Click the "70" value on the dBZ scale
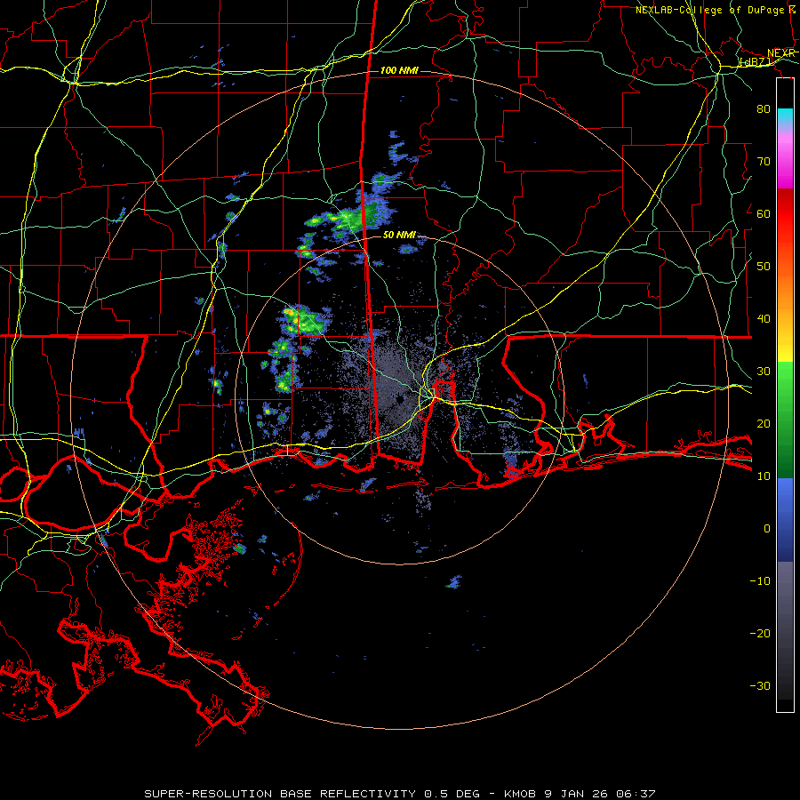Viewport: 800px width, 800px height. pyautogui.click(x=764, y=161)
